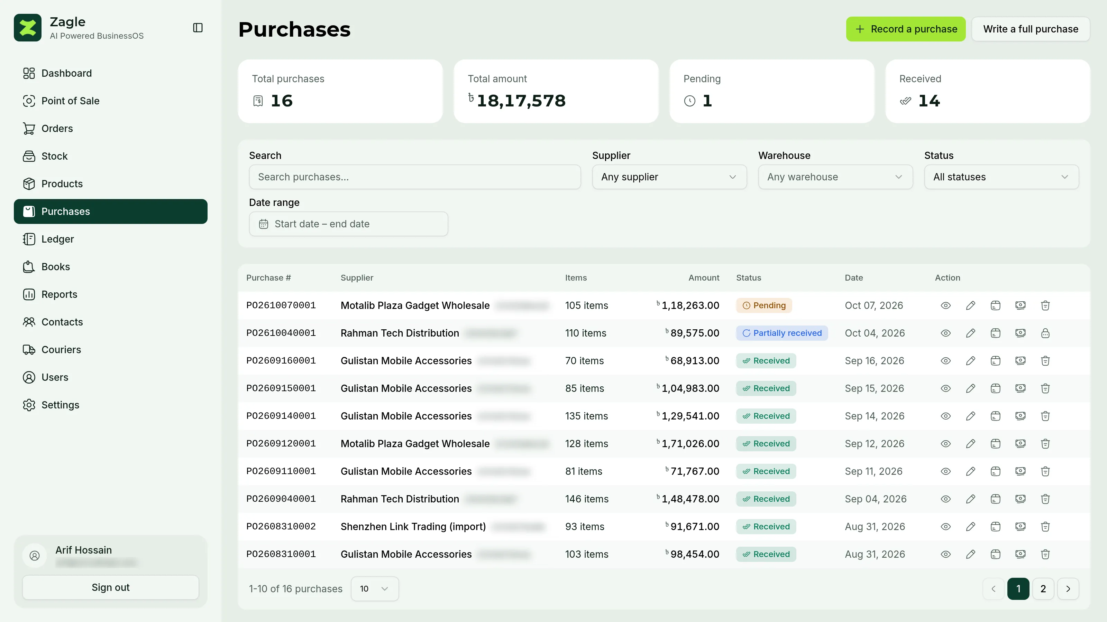The height and width of the screenshot is (622, 1107).
Task: Go to Stock menu item
Action: 110,156
